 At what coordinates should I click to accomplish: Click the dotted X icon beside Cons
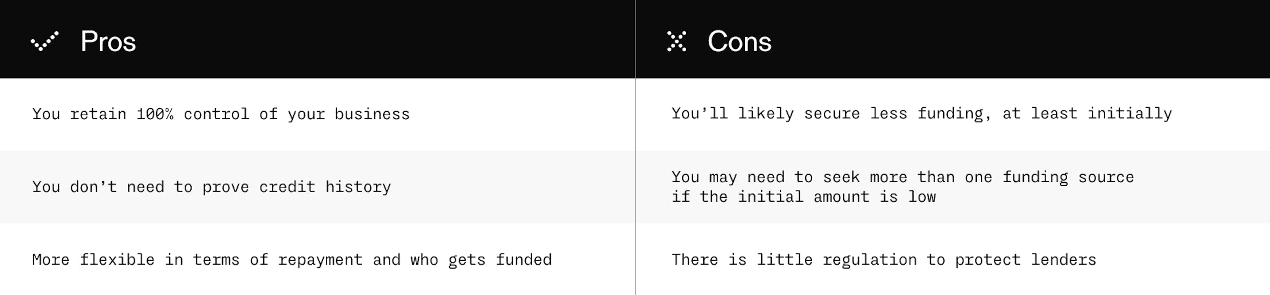tap(676, 41)
